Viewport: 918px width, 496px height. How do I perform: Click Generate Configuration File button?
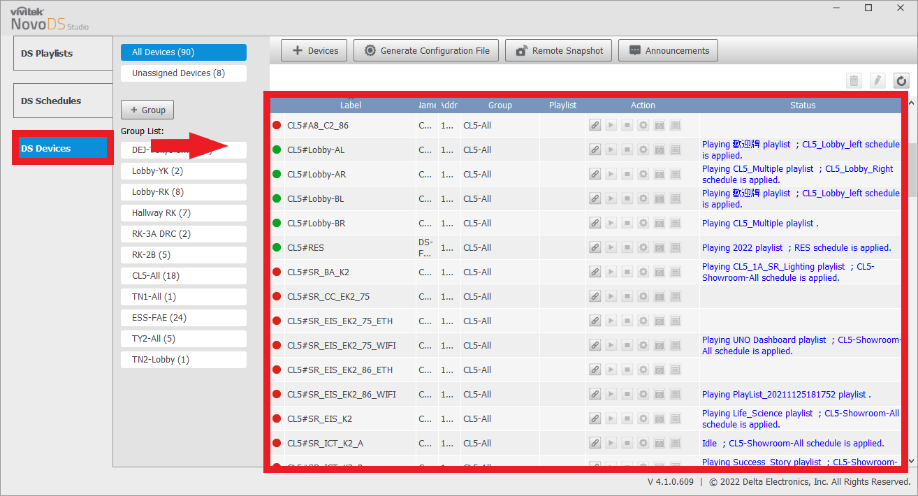click(426, 50)
